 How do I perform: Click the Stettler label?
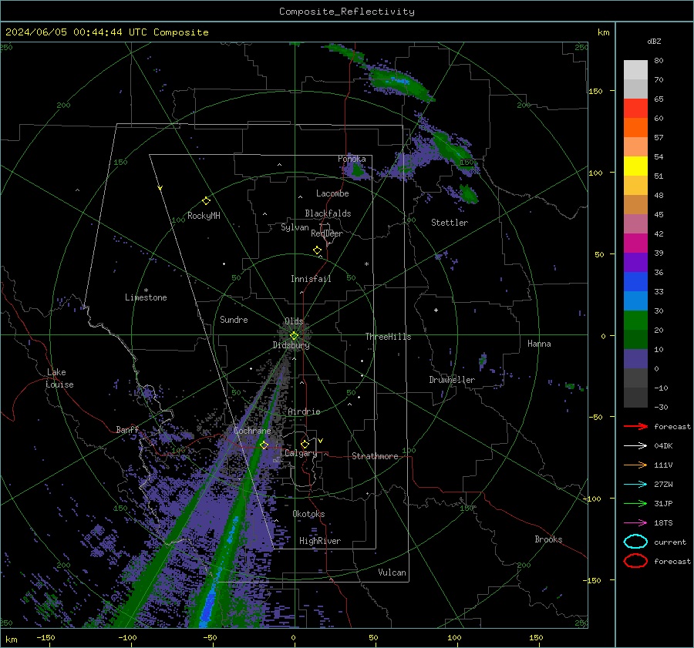click(450, 223)
